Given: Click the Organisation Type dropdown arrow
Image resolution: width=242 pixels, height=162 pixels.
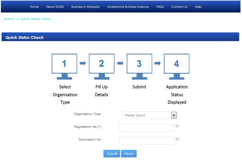Looking at the screenshot, I should click(174, 115).
